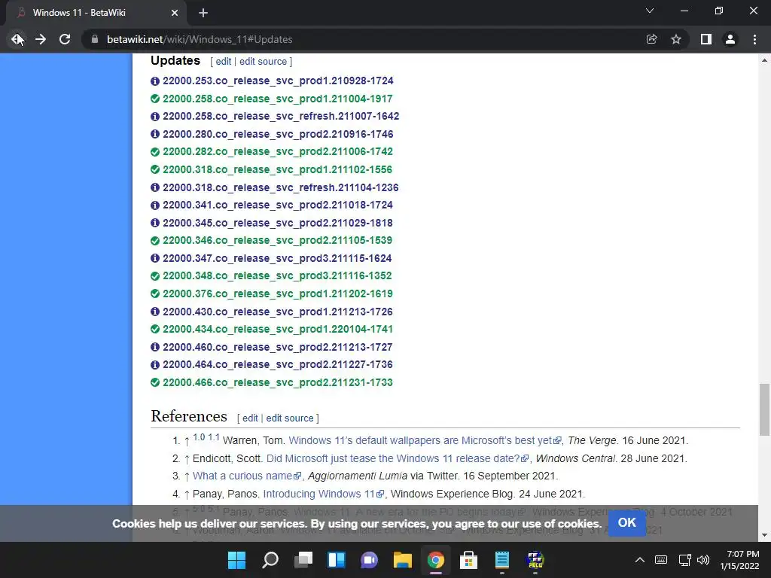Open build 22000.376.co_release_svc_prod1.211202-1619

pyautogui.click(x=277, y=294)
